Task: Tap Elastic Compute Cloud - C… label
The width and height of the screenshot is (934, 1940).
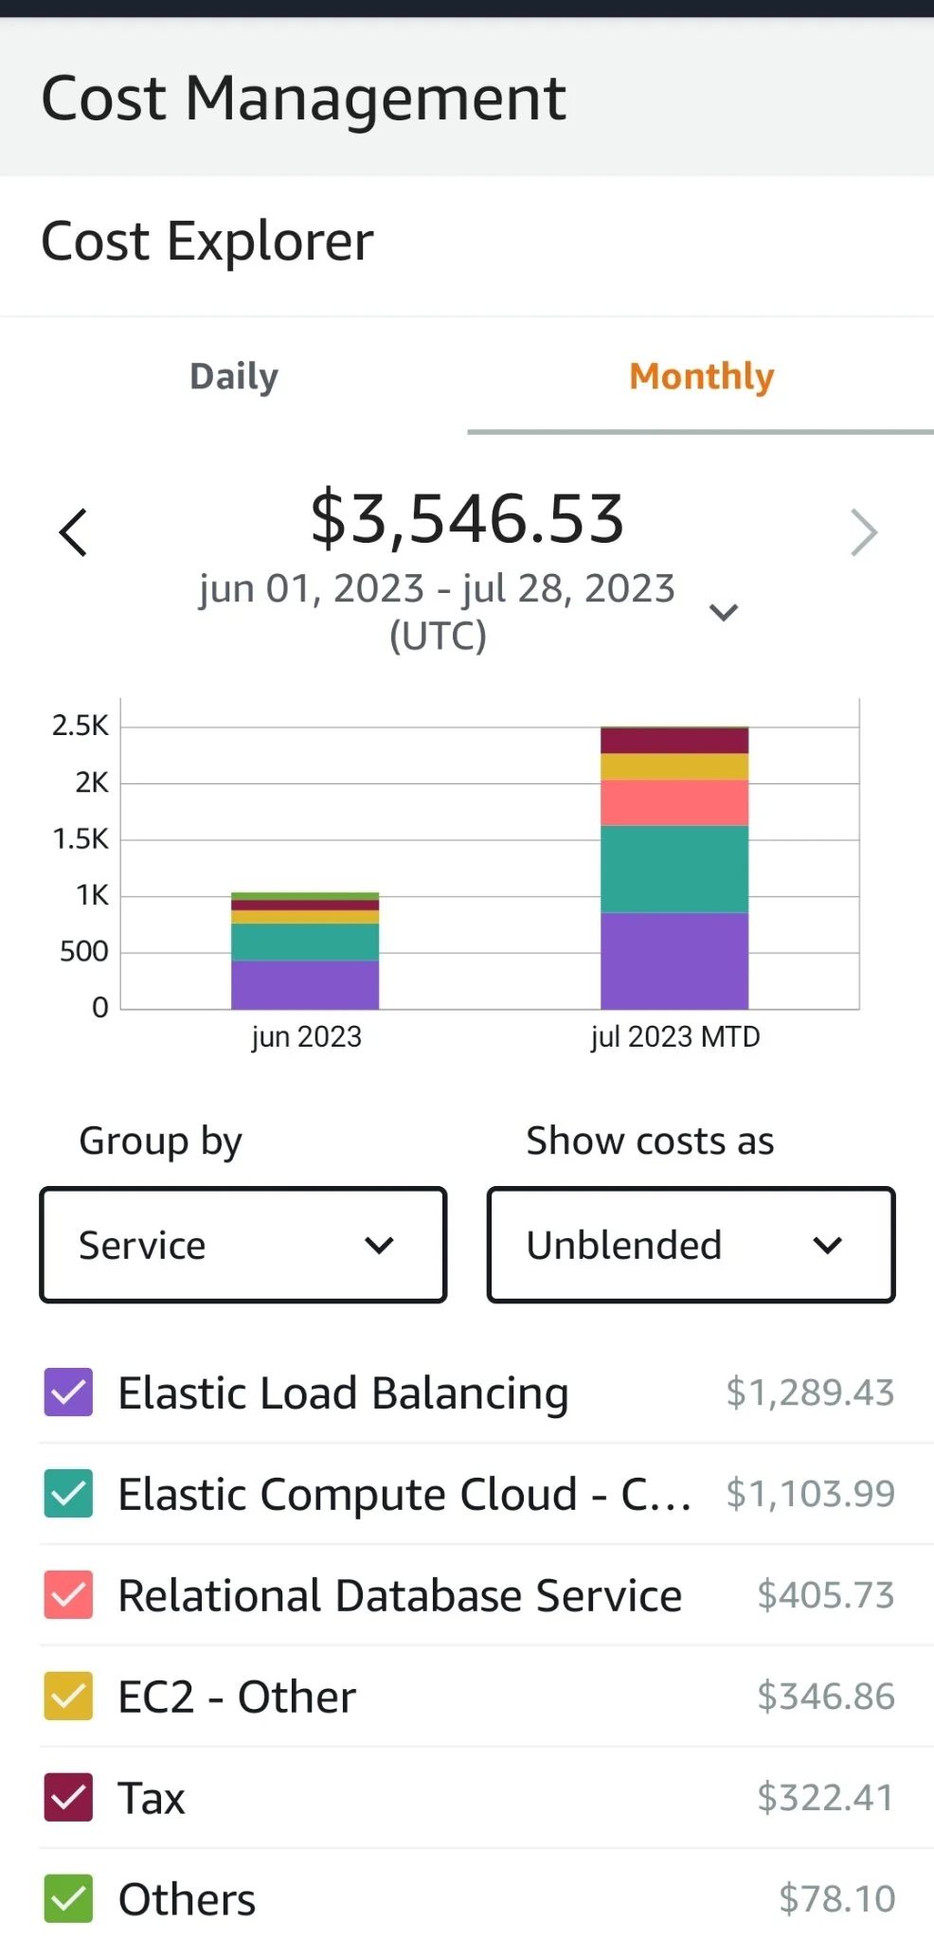Action: (404, 1495)
